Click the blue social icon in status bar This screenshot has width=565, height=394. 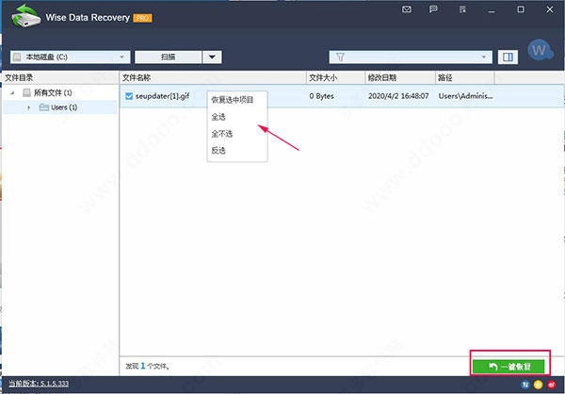pyautogui.click(x=525, y=385)
